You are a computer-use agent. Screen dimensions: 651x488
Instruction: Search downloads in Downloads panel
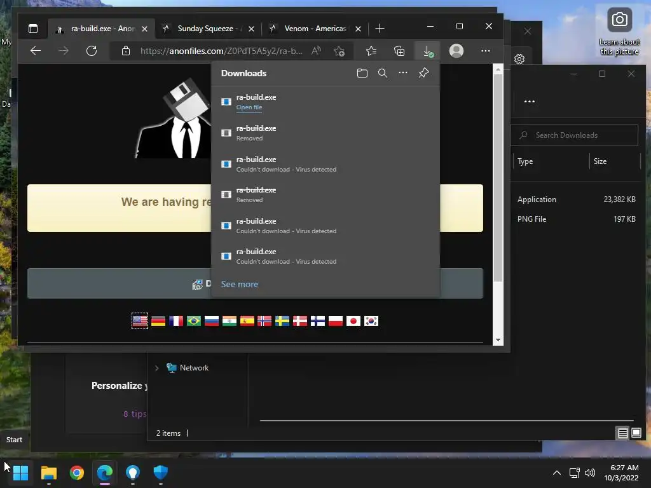(382, 74)
